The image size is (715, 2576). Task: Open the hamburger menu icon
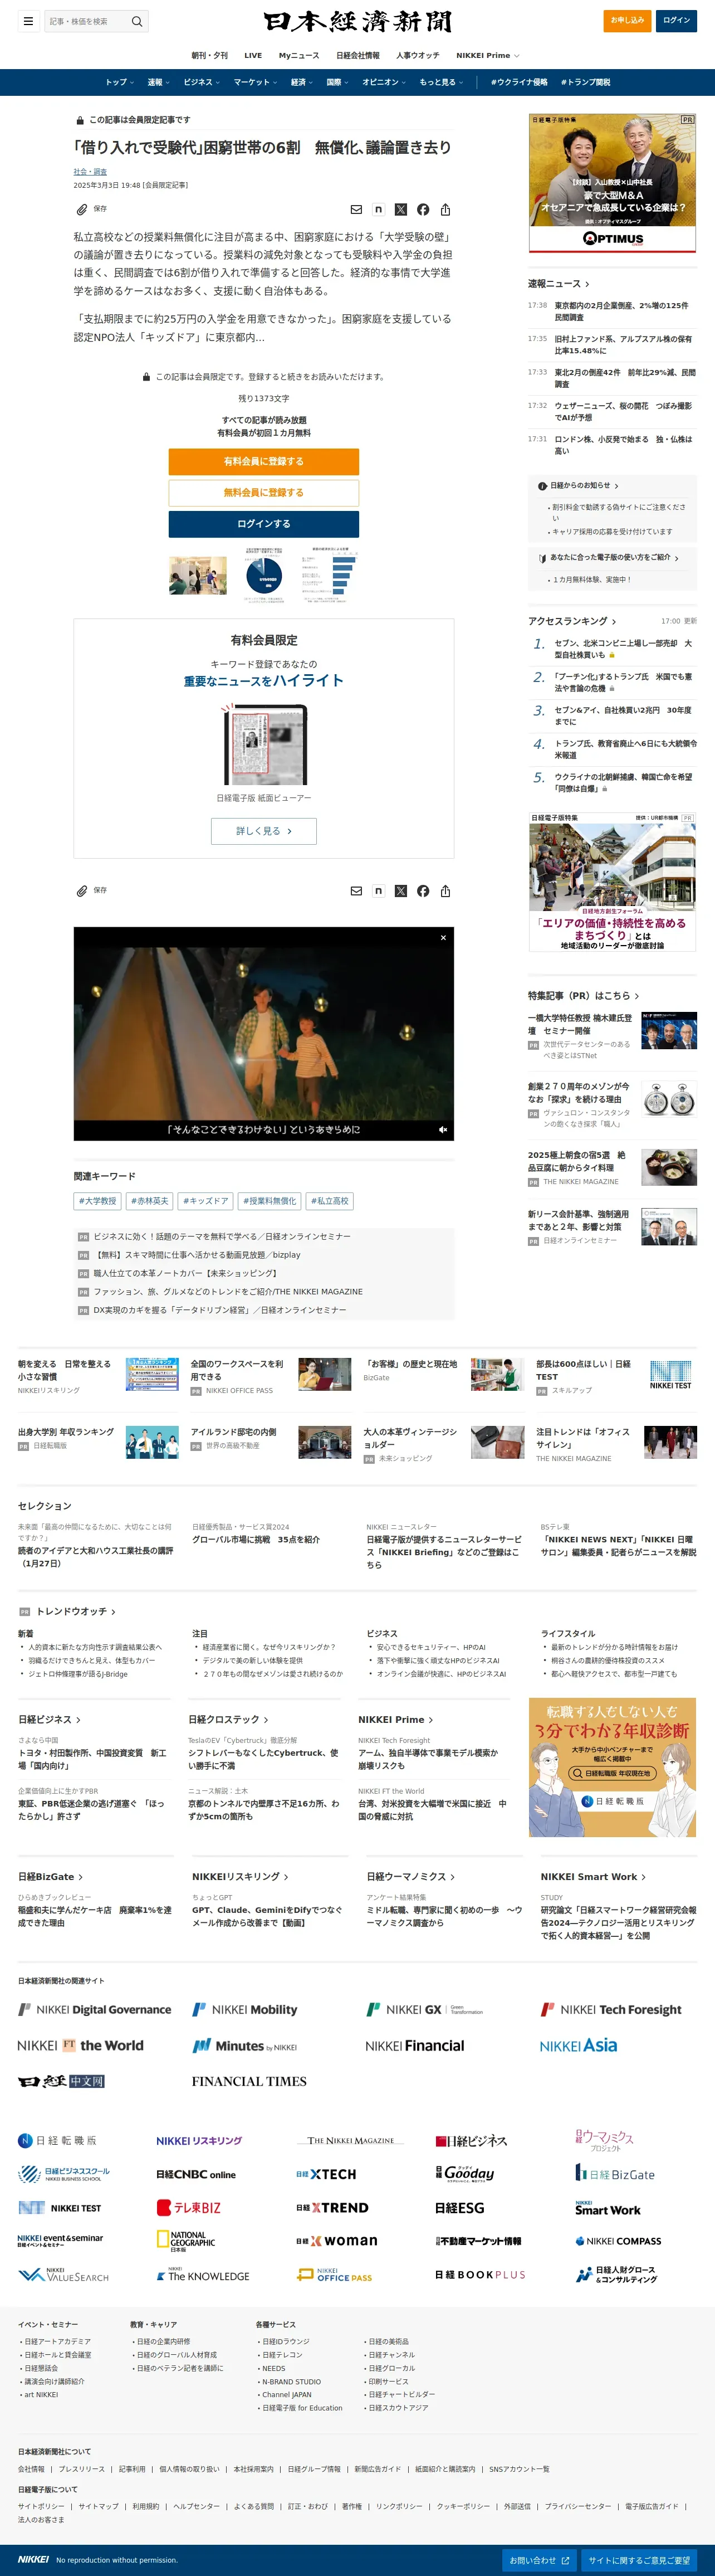tap(28, 21)
